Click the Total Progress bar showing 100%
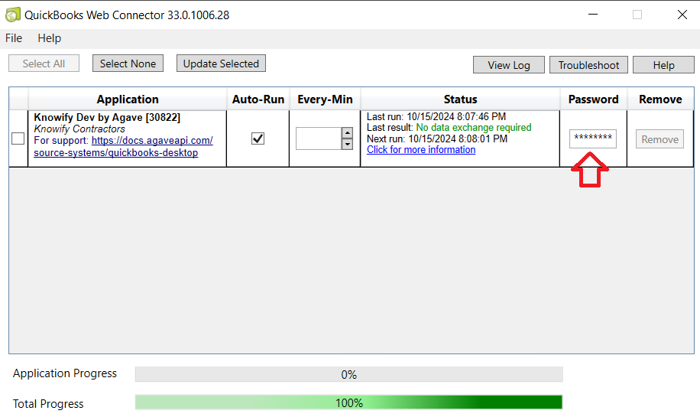700x417 pixels. coord(349,402)
